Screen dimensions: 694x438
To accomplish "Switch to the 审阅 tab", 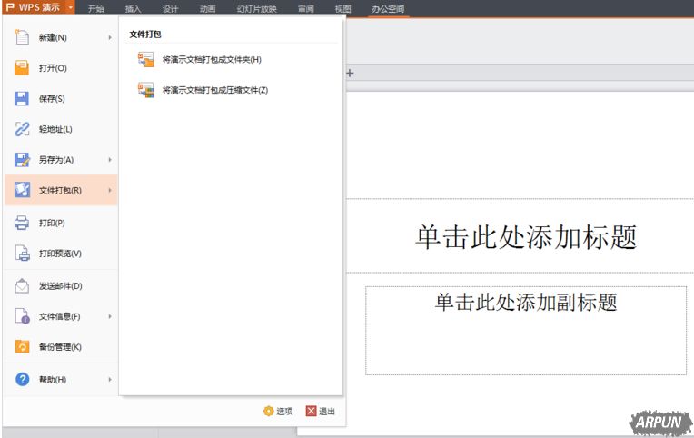I will coord(306,9).
